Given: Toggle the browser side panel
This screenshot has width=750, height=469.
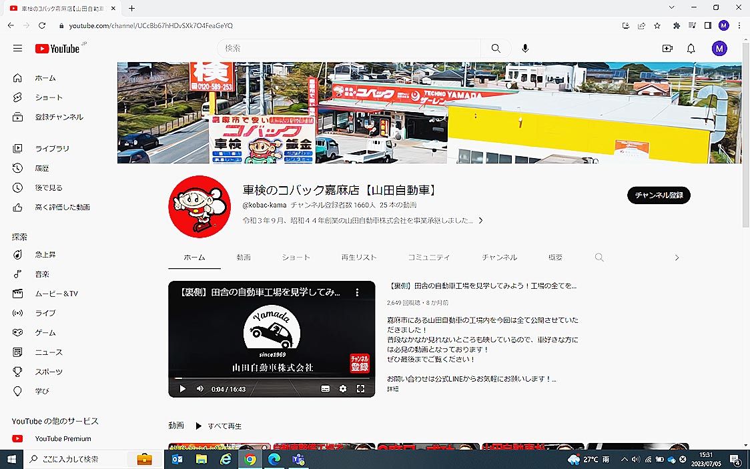Looking at the screenshot, I should (708, 26).
